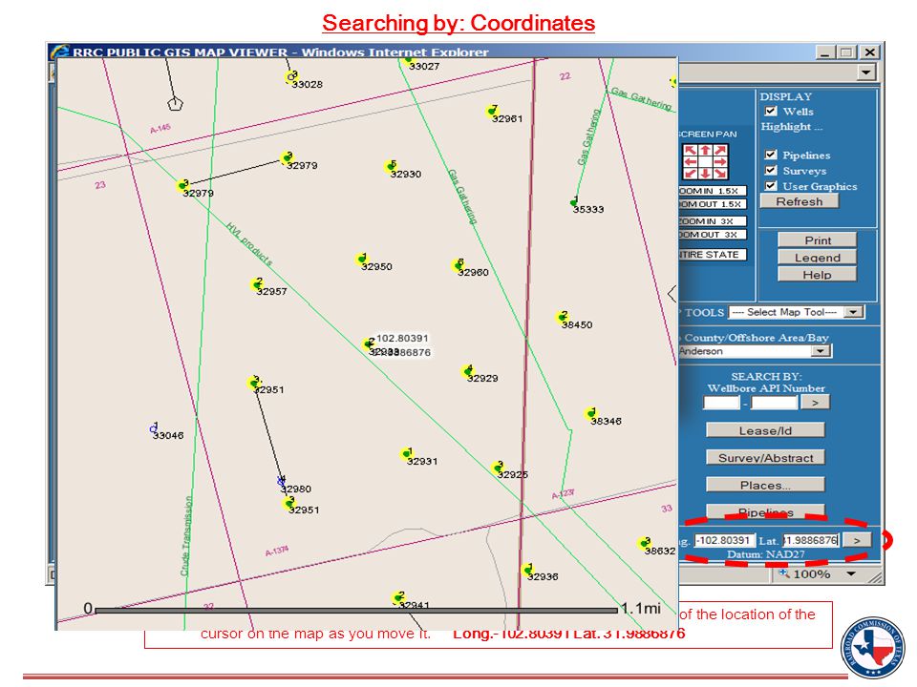Select the well symbol labeled 32960
Screen dimensions: 917x687
tap(458, 264)
